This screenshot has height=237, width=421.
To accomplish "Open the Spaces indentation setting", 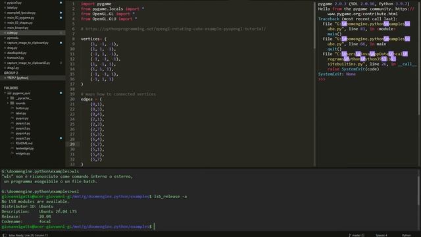I will pos(382,235).
